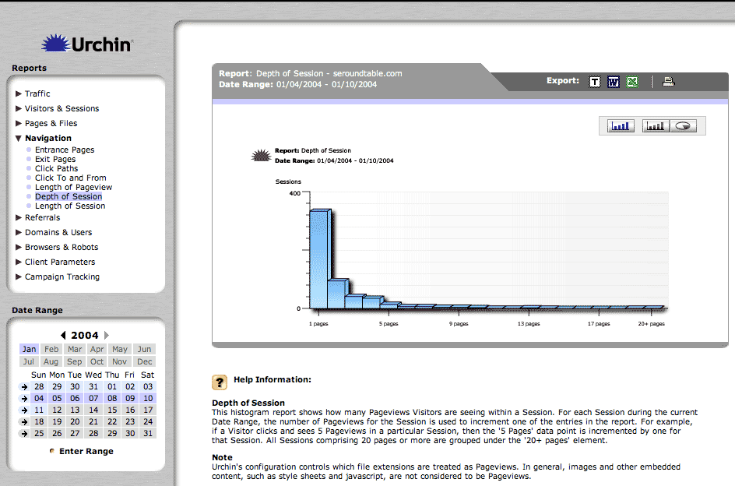The image size is (735, 486).
Task: Select the Feb month tab
Action: click(51, 349)
